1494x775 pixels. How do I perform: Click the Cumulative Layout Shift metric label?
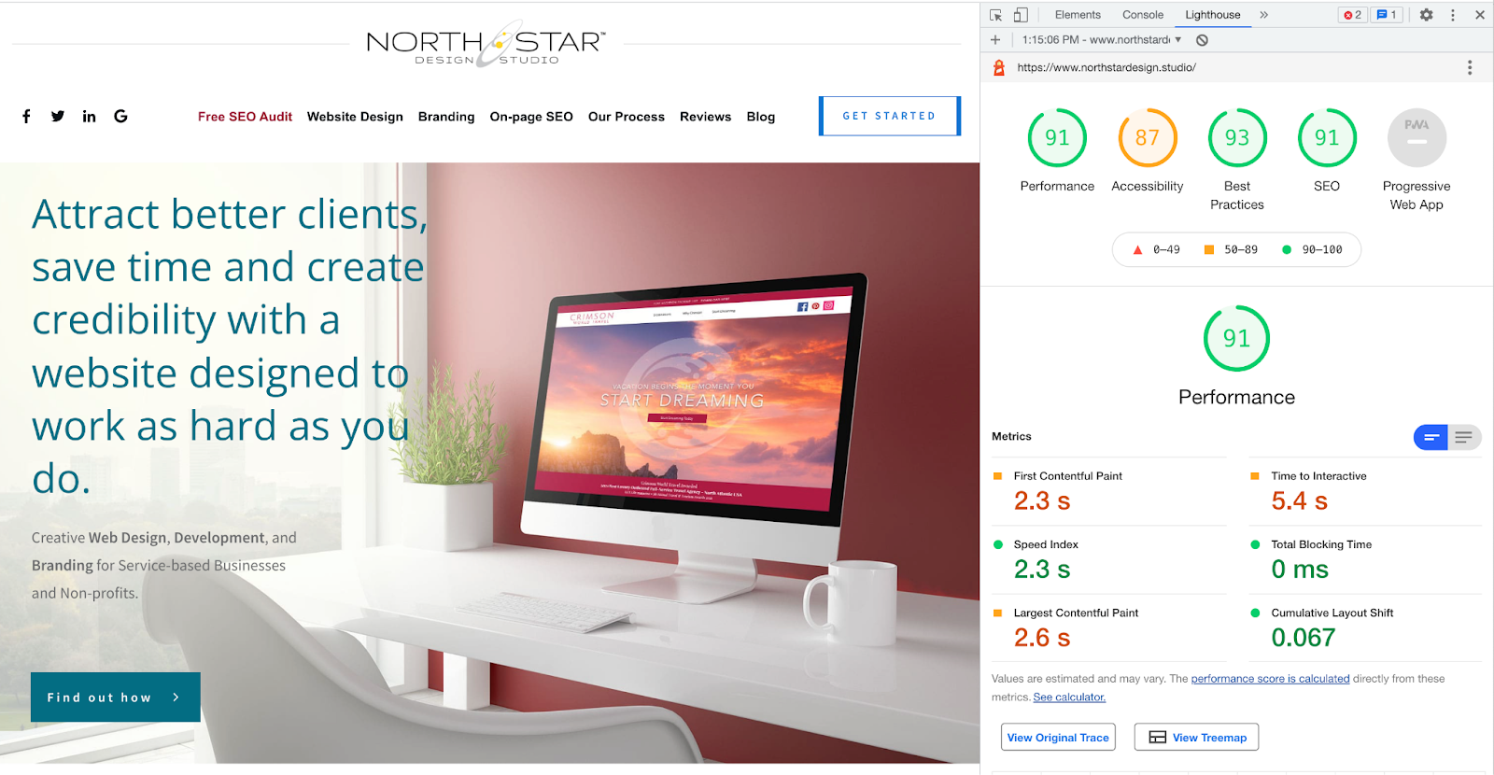pyautogui.click(x=1332, y=613)
